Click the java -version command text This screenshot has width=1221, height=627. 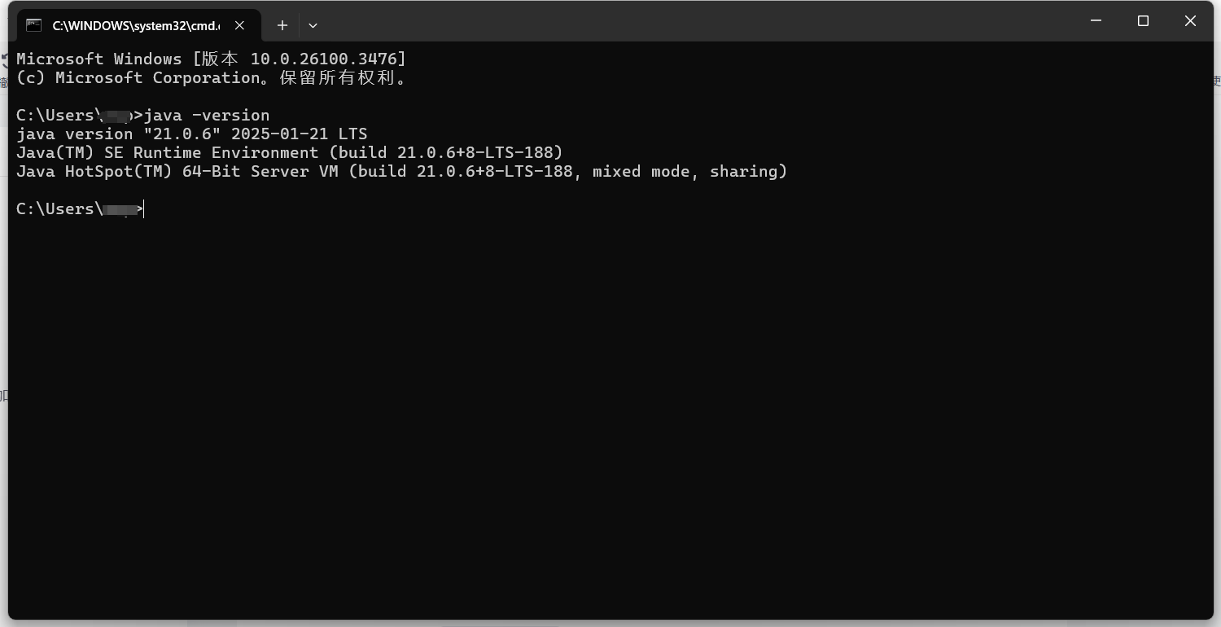pos(207,115)
